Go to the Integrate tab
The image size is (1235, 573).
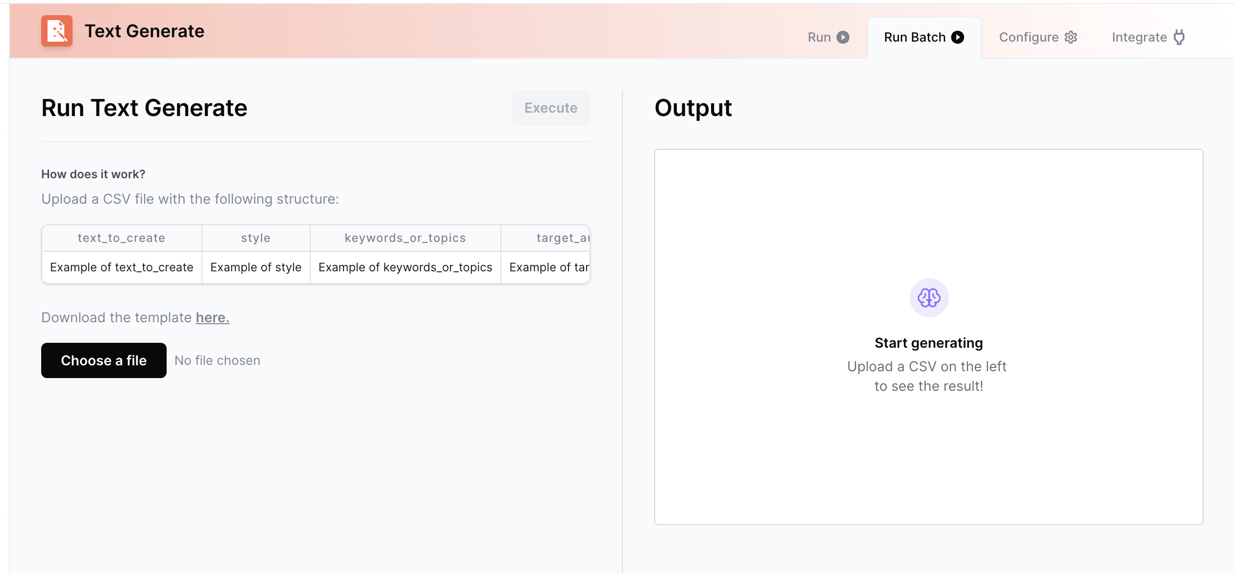coord(1139,37)
